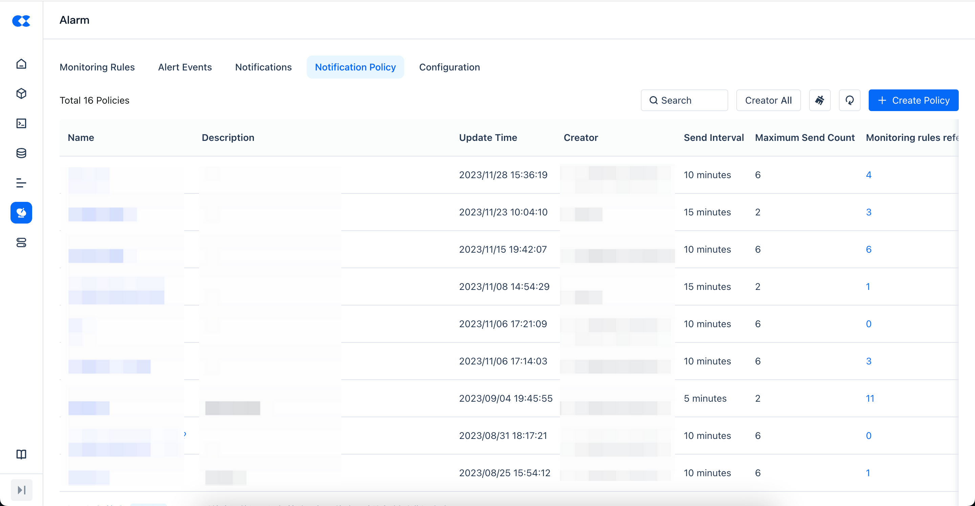Open the terminal console sidebar icon
This screenshot has height=506, width=975.
click(x=21, y=124)
